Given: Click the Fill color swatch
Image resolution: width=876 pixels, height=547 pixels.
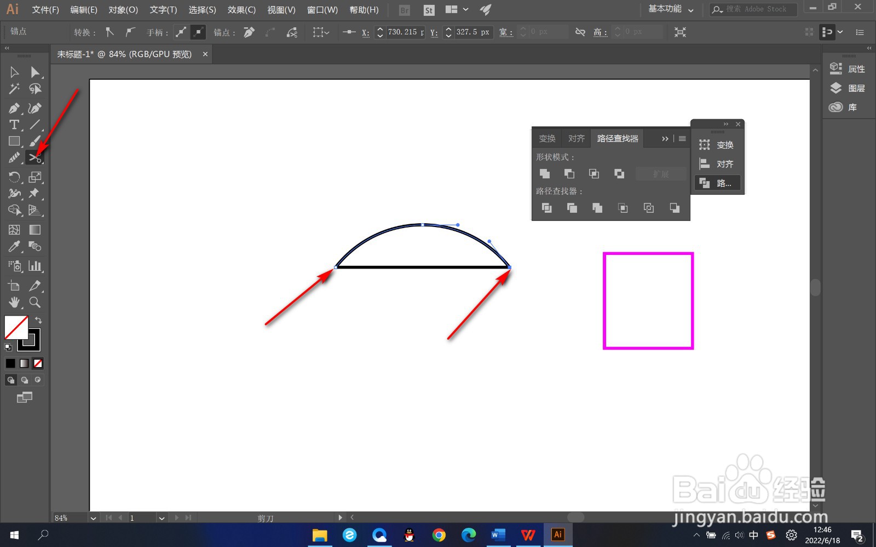Looking at the screenshot, I should click(16, 328).
